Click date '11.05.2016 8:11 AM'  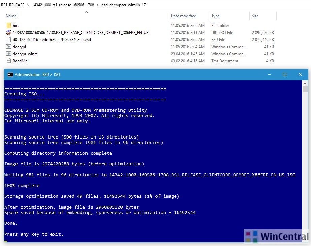(187, 33)
